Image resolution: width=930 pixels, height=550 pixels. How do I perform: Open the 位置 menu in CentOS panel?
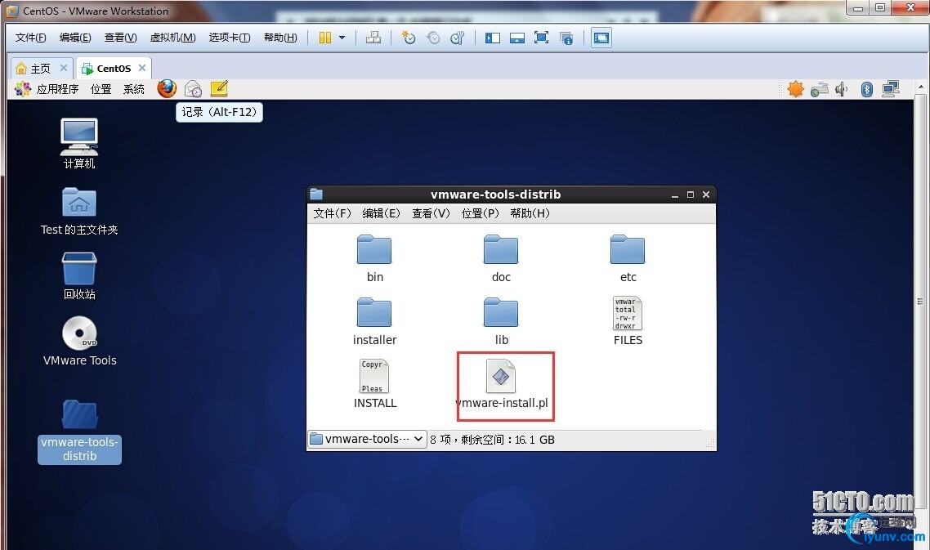[x=101, y=89]
